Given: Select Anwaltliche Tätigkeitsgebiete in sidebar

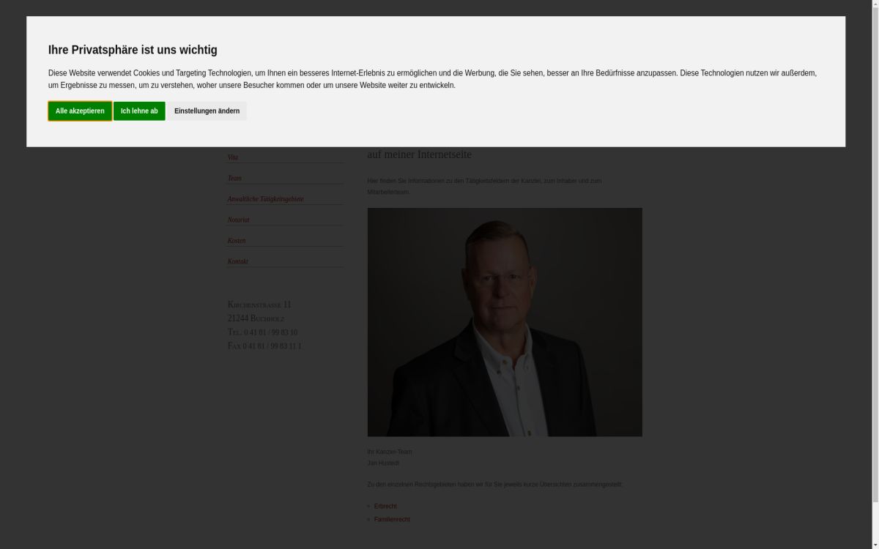Looking at the screenshot, I should pos(265,199).
